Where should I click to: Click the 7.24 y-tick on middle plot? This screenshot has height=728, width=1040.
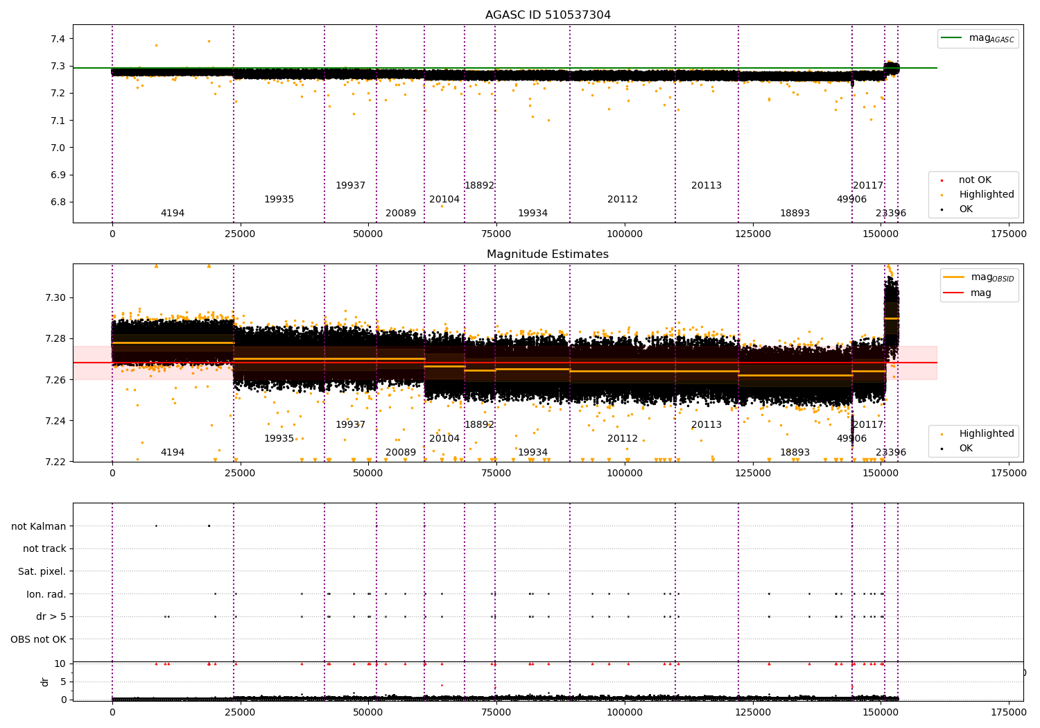pos(55,421)
